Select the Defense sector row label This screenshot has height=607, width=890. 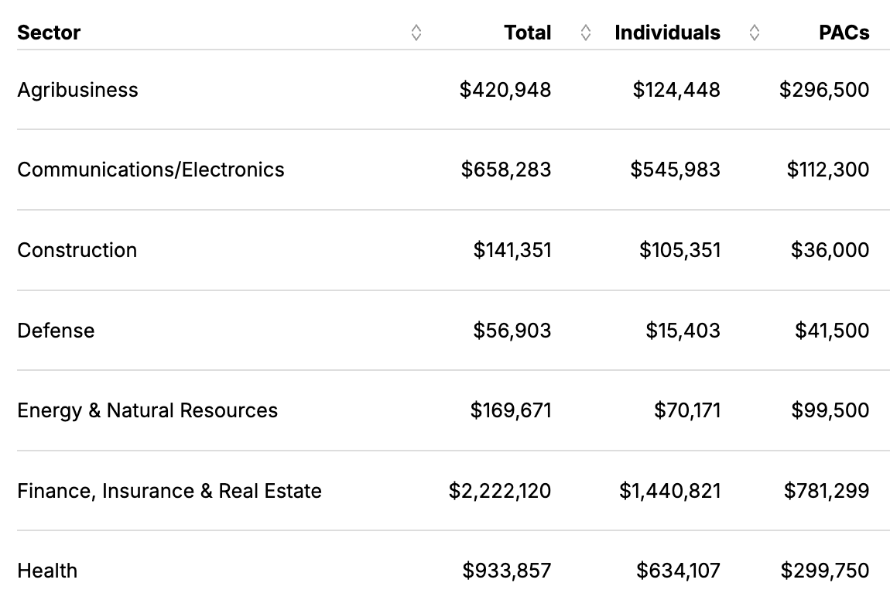(x=56, y=331)
